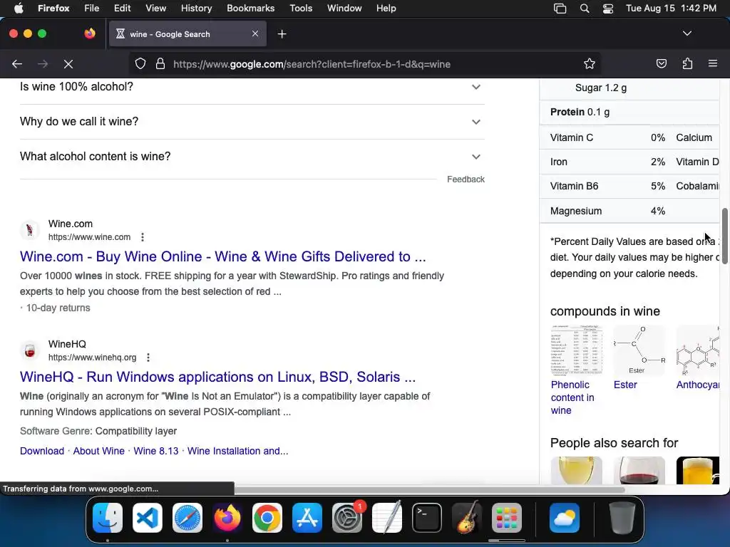Click the Wine.com favicon
Image resolution: width=730 pixels, height=547 pixels.
(30, 230)
